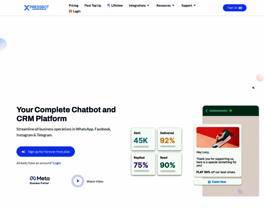The image size is (264, 208).
Task: Click the Delivered 92% progress bar
Action: [168, 147]
